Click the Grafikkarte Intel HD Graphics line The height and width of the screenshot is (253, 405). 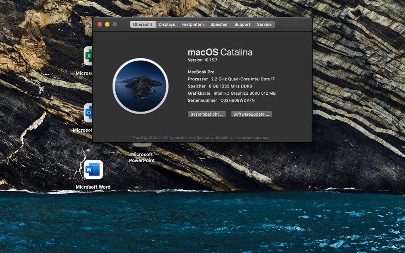232,93
